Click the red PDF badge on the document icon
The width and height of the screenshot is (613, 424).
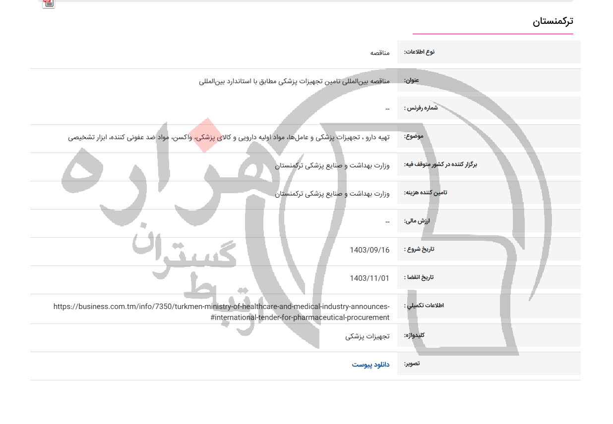point(47,1)
